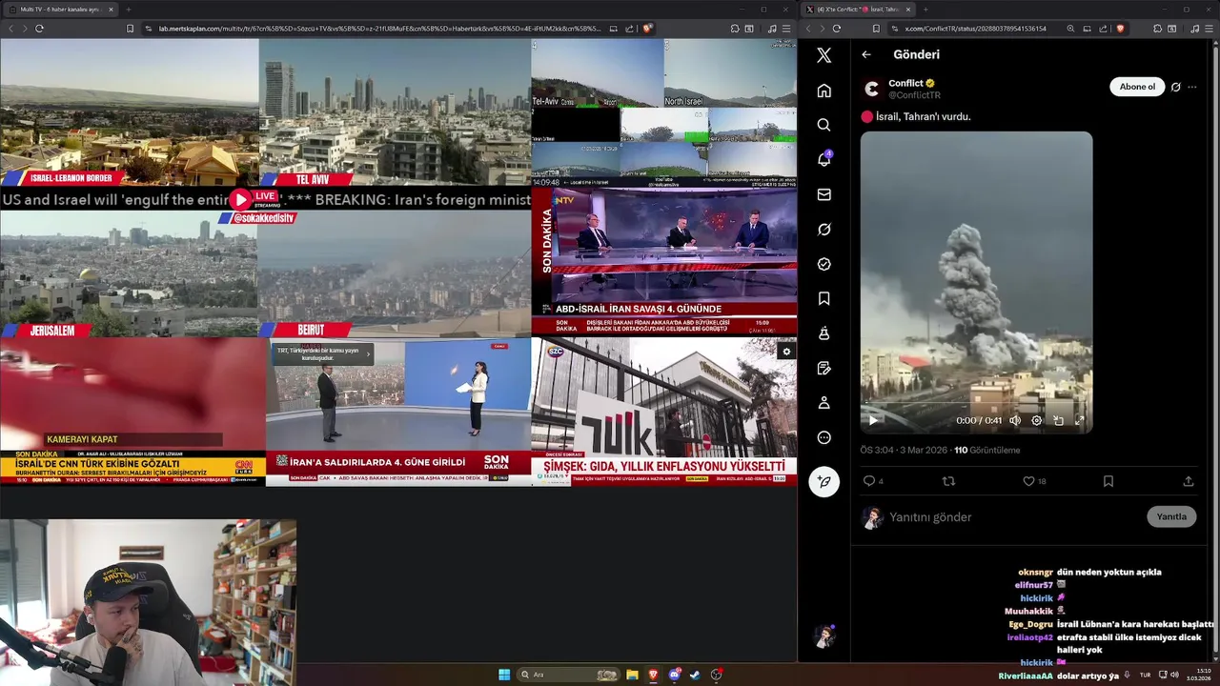The width and height of the screenshot is (1220, 686).
Task: Open tweet options three-dot menu
Action: (1192, 87)
